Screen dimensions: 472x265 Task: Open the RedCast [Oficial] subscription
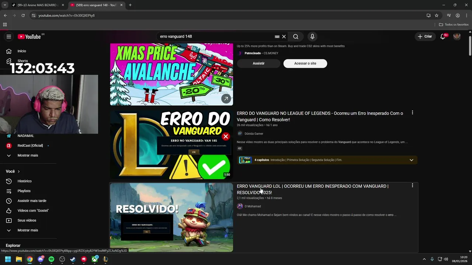click(x=30, y=145)
